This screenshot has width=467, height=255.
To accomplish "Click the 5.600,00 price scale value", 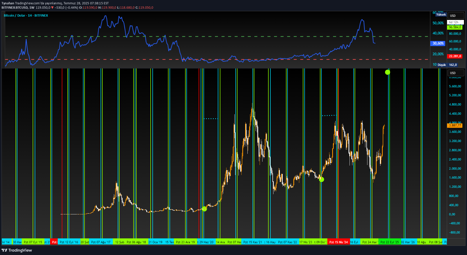I will tap(455, 86).
